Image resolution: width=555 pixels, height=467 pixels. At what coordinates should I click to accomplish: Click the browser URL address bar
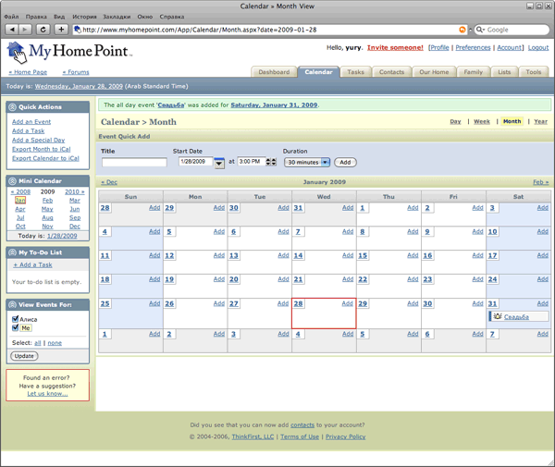tap(267, 30)
